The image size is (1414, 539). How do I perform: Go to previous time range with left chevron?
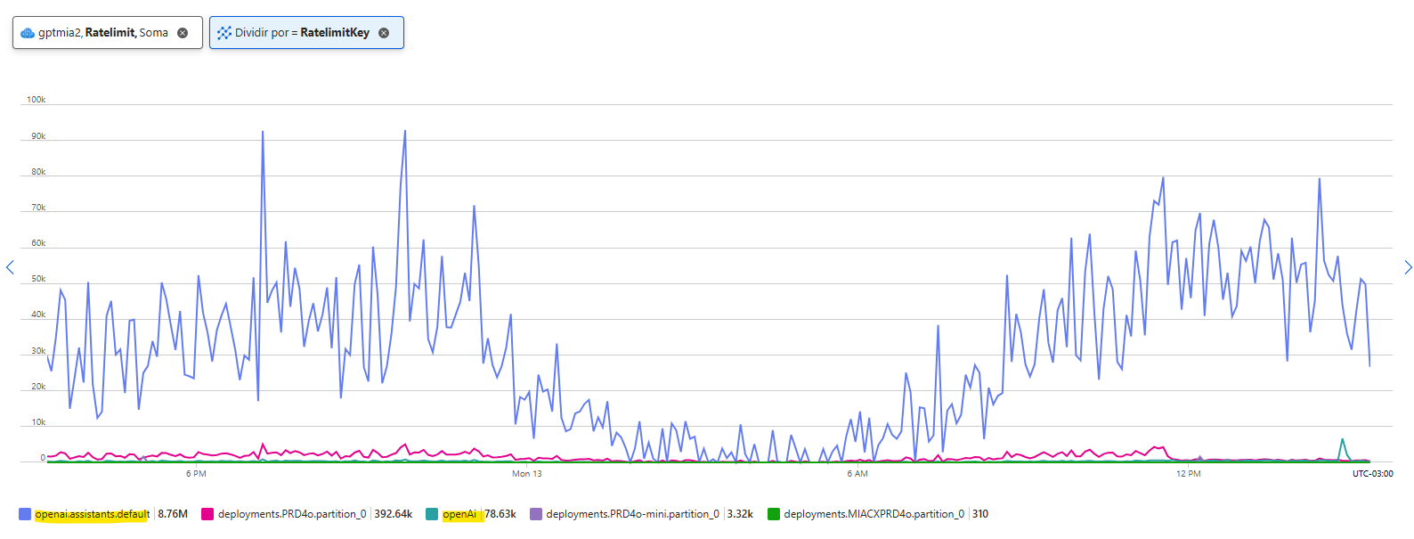point(10,267)
